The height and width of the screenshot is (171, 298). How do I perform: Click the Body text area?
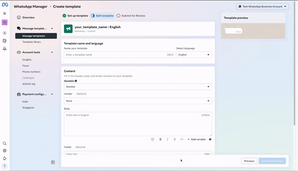(138, 124)
